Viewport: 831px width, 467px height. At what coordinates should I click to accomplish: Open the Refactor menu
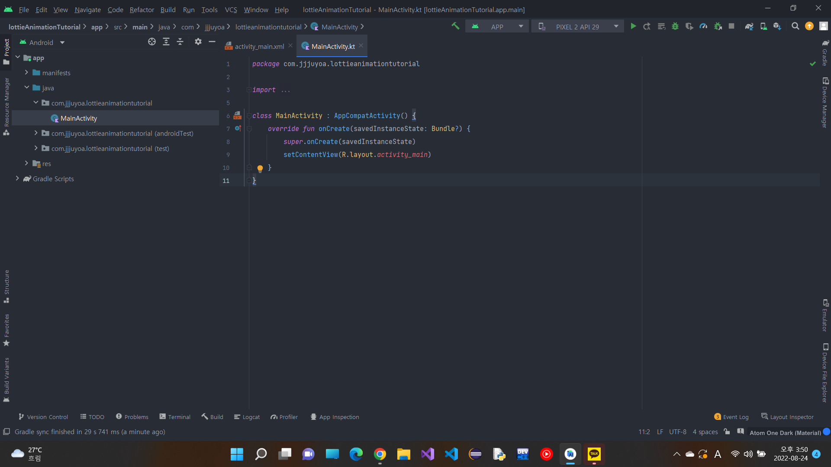(142, 10)
